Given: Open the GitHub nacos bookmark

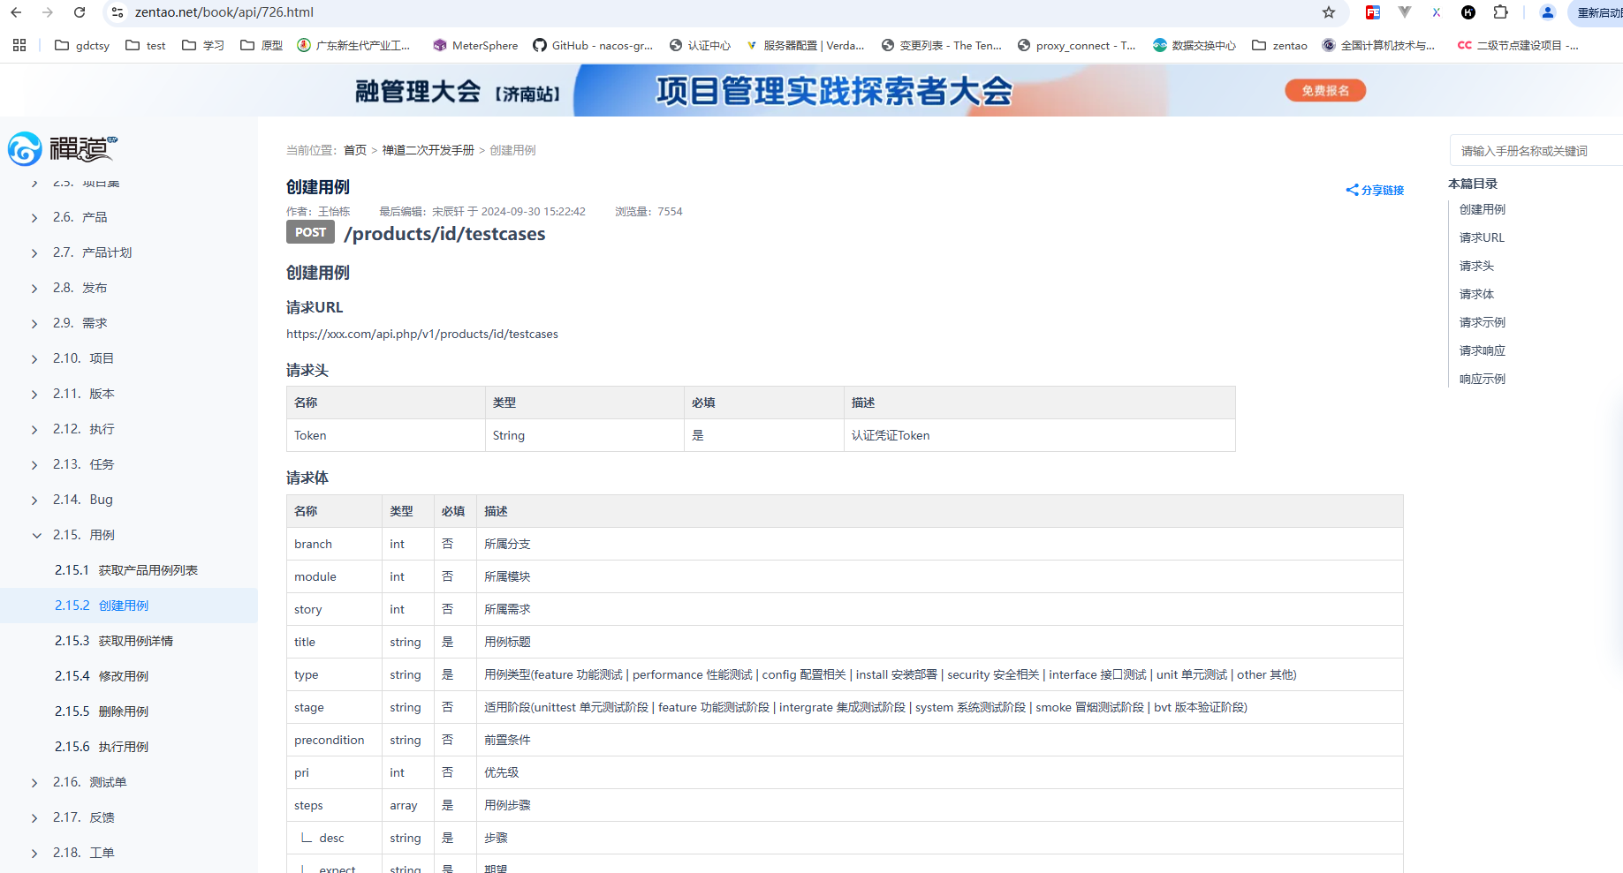Looking at the screenshot, I should 592,45.
